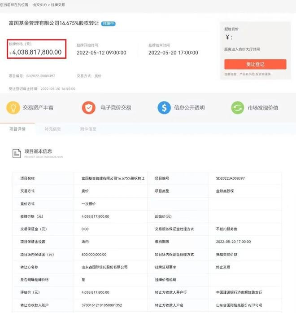
Task: Click the title 富国基金管理有限公司16.675%股权转让
Action: tap(54, 23)
